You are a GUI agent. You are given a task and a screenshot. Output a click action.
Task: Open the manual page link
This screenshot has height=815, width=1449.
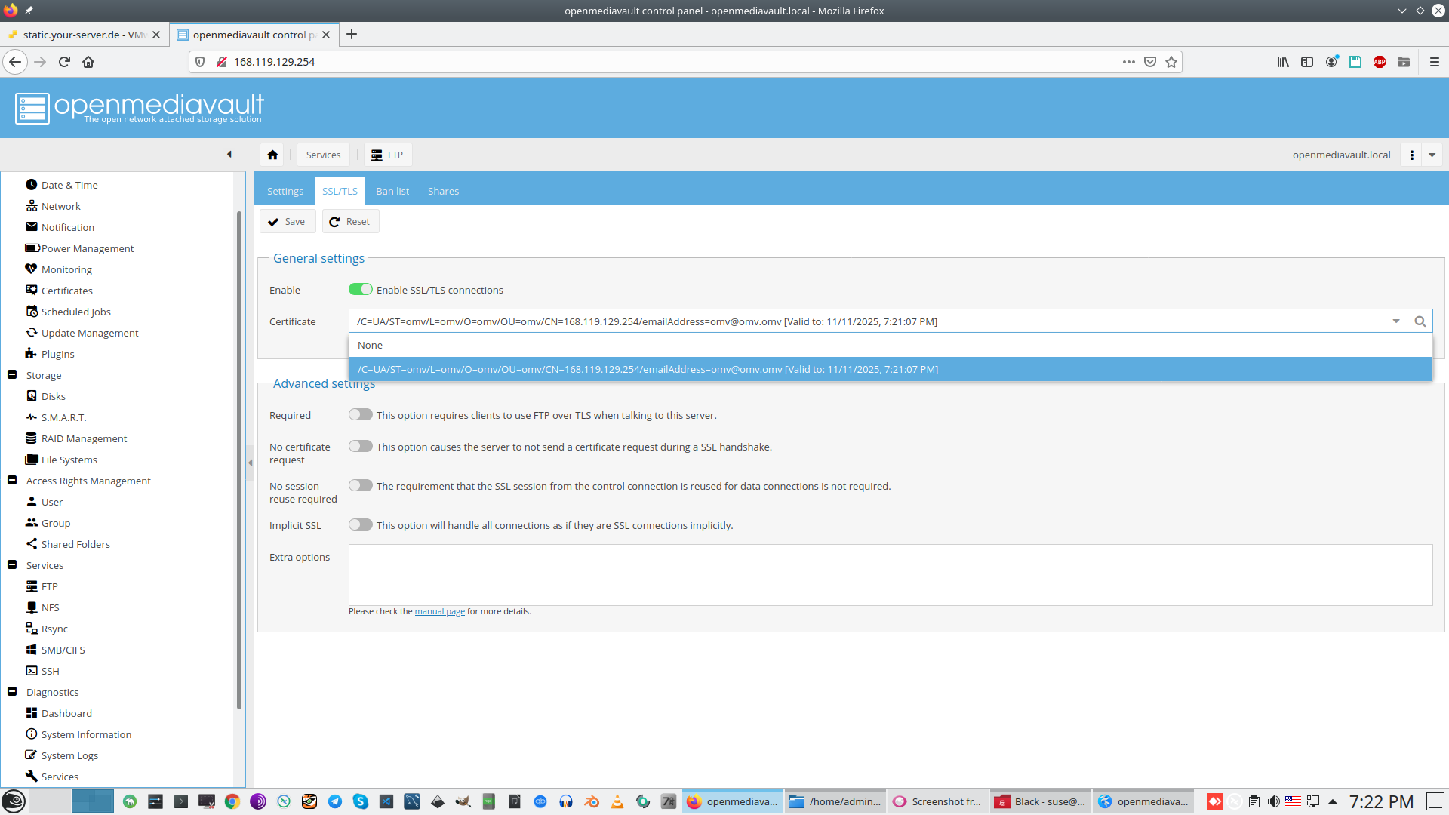click(x=439, y=611)
